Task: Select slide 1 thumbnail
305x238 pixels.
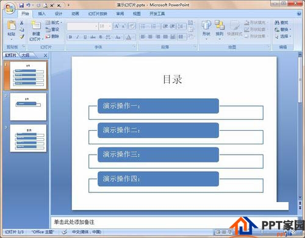Action: [28, 75]
